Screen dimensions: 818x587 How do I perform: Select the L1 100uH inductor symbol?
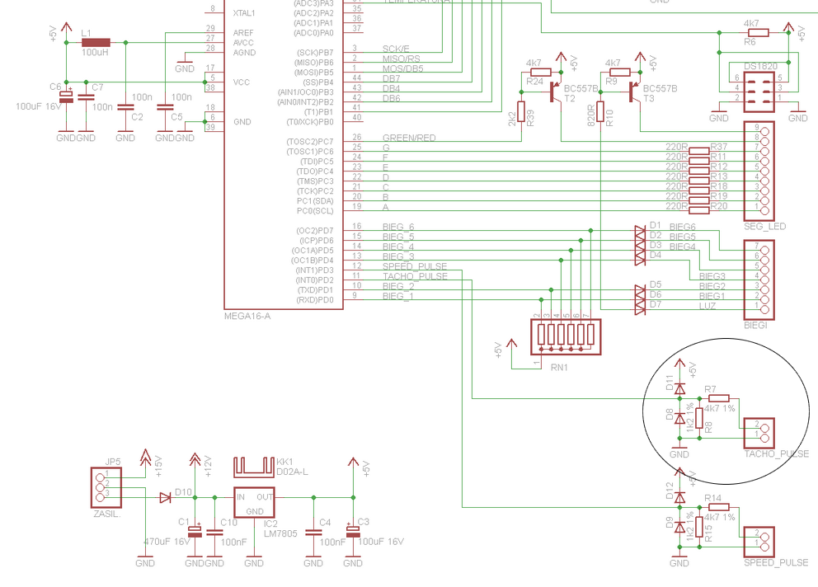pyautogui.click(x=96, y=42)
